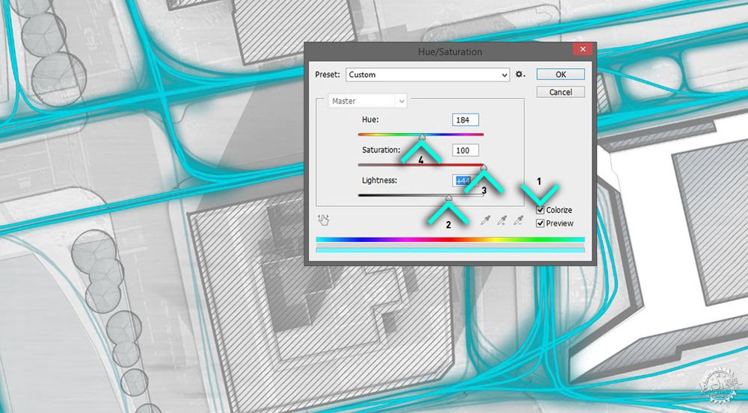The image size is (748, 413).
Task: Close the Hue/Saturation dialog
Action: click(x=583, y=49)
